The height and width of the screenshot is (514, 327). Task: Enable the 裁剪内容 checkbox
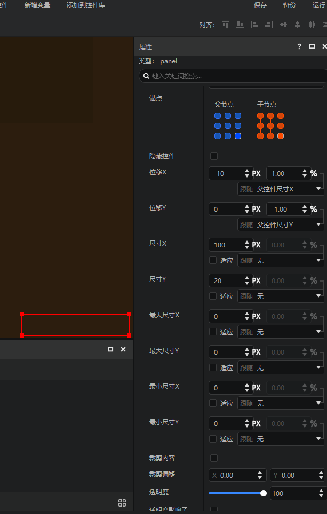coord(214,458)
